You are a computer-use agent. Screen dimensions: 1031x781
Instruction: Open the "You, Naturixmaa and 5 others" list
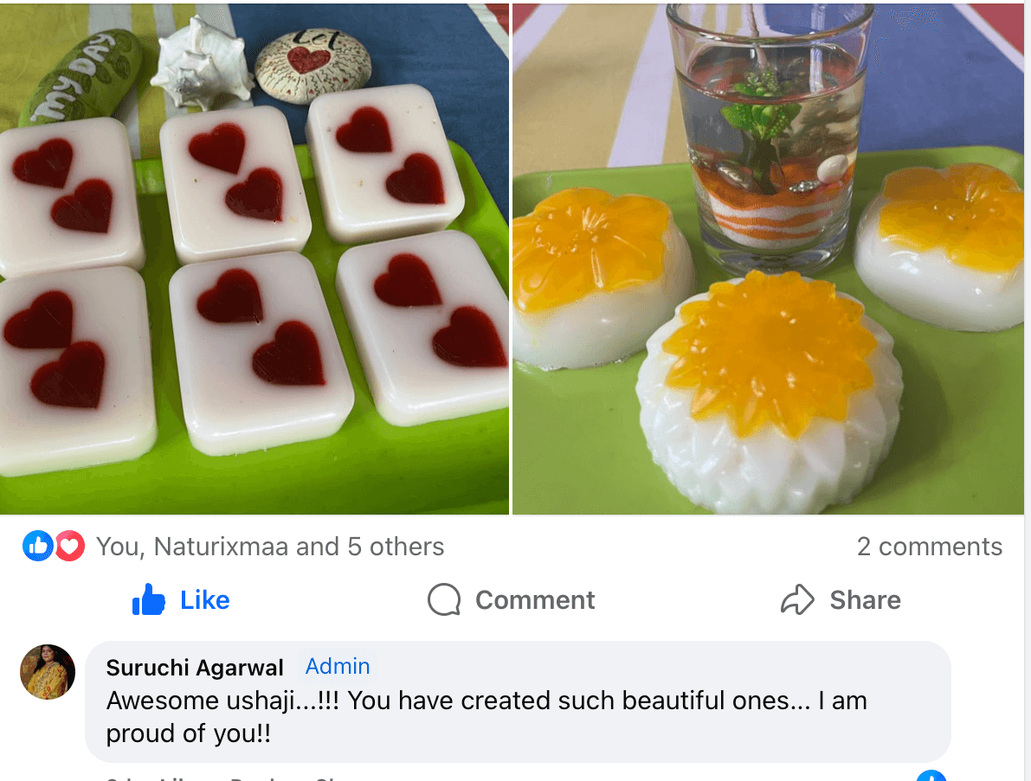tap(270, 547)
